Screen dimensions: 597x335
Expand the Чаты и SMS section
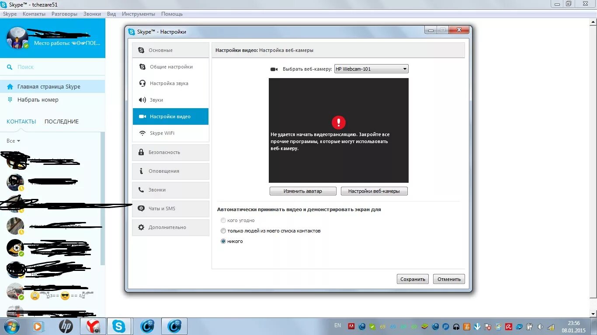click(170, 209)
